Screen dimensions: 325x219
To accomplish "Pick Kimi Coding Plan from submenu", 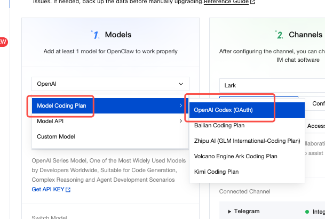I will [216, 172].
